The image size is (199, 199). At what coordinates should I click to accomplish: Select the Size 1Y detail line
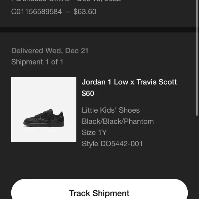[94, 132]
